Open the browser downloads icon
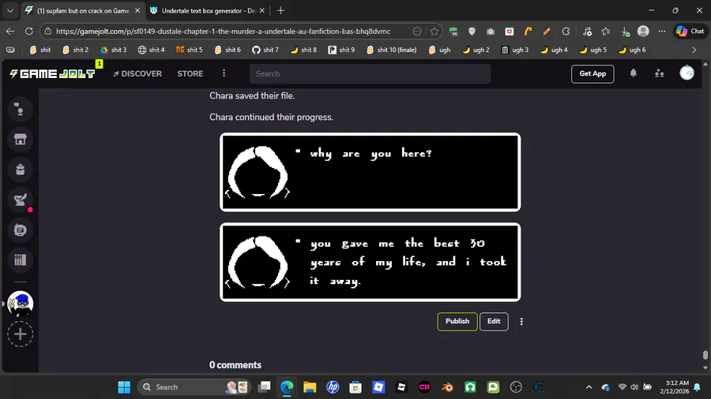The width and height of the screenshot is (711, 399). (625, 32)
